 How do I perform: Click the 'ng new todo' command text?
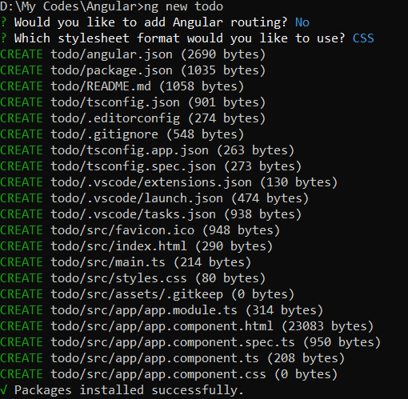(183, 6)
